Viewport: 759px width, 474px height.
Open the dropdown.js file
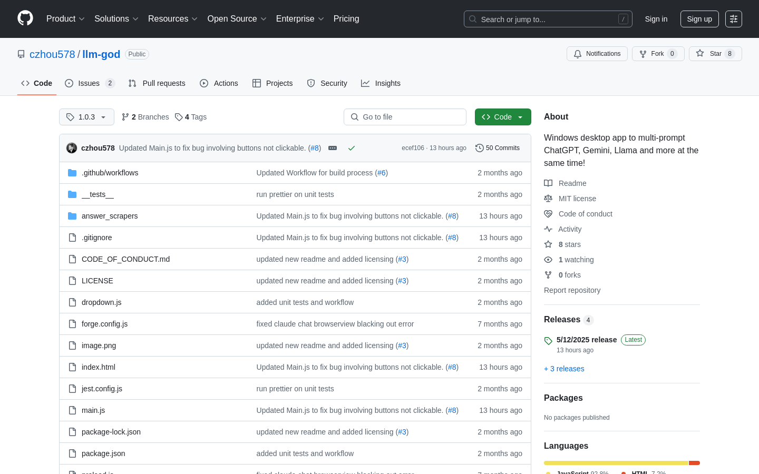click(x=102, y=302)
